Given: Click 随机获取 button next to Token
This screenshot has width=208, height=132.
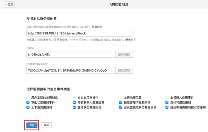Looking at the screenshot, I should [x=124, y=54].
